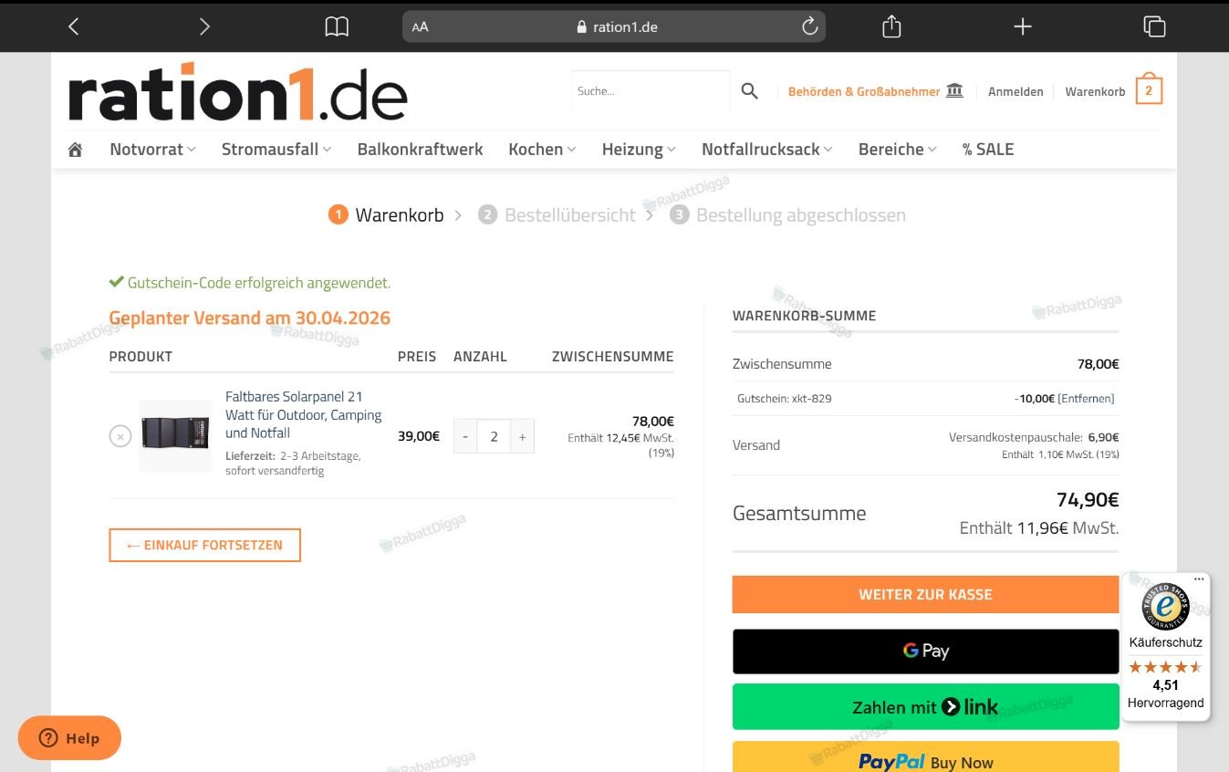Open reader text size AA control
The width and height of the screenshot is (1229, 772).
[x=420, y=27]
